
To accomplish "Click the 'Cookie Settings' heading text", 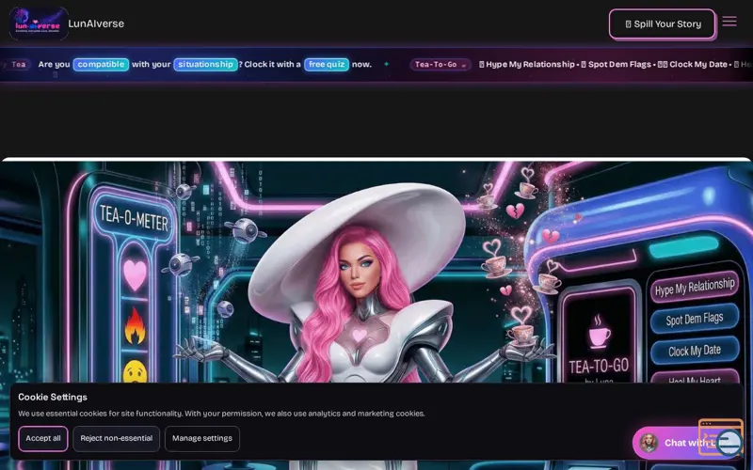I will (53, 397).
